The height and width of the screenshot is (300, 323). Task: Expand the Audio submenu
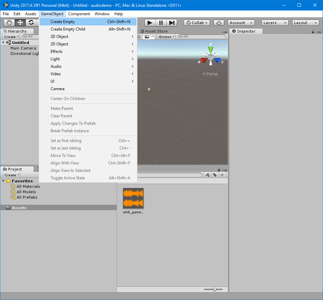[x=88, y=66]
